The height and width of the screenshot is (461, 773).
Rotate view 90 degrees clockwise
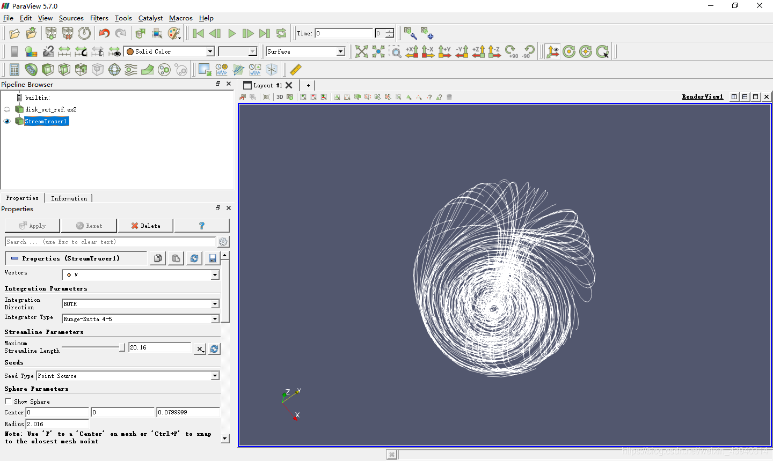512,51
